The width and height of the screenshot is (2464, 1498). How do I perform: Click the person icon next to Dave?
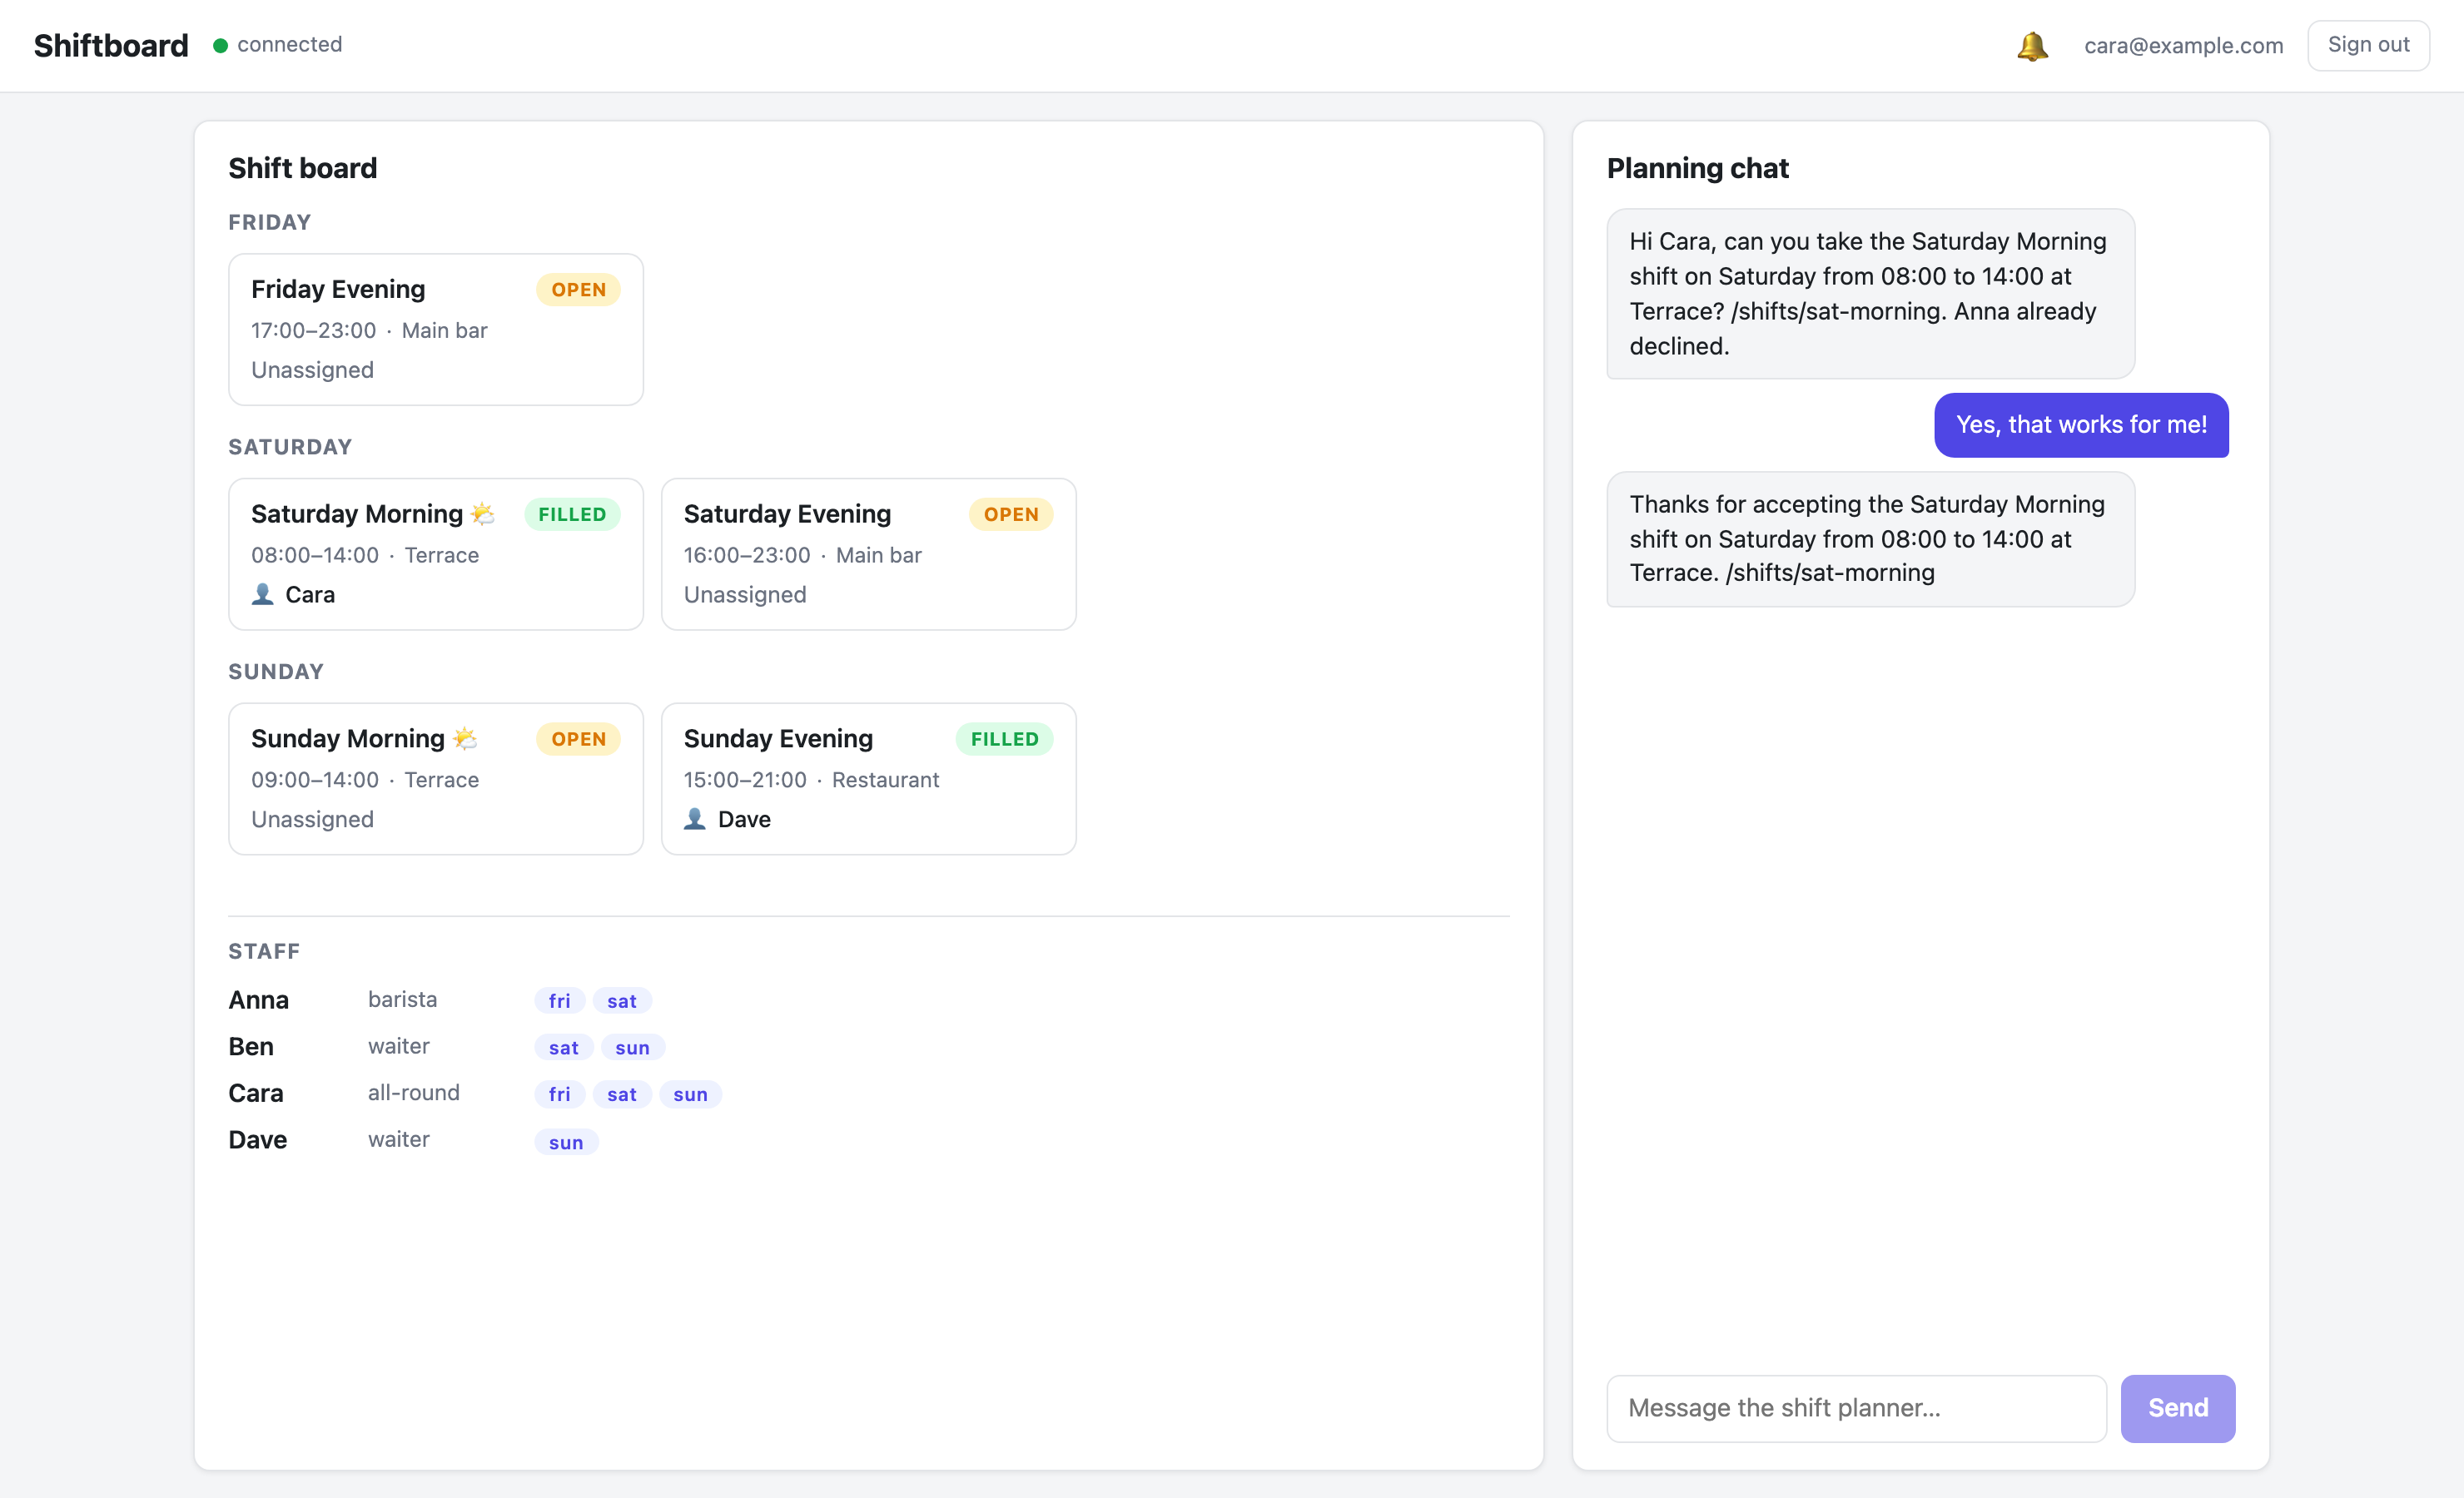point(695,819)
